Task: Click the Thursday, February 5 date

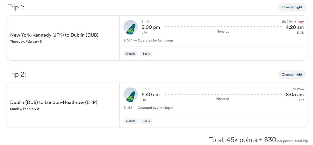Action: pos(26,42)
